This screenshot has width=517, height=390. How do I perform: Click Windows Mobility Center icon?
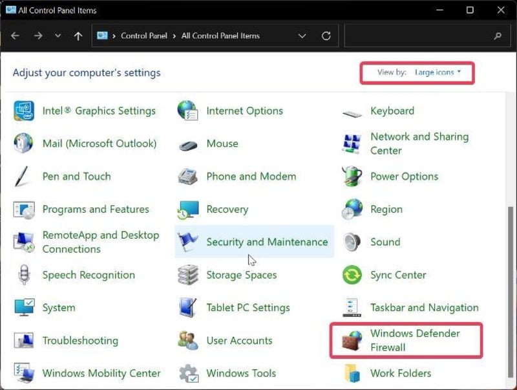click(25, 373)
